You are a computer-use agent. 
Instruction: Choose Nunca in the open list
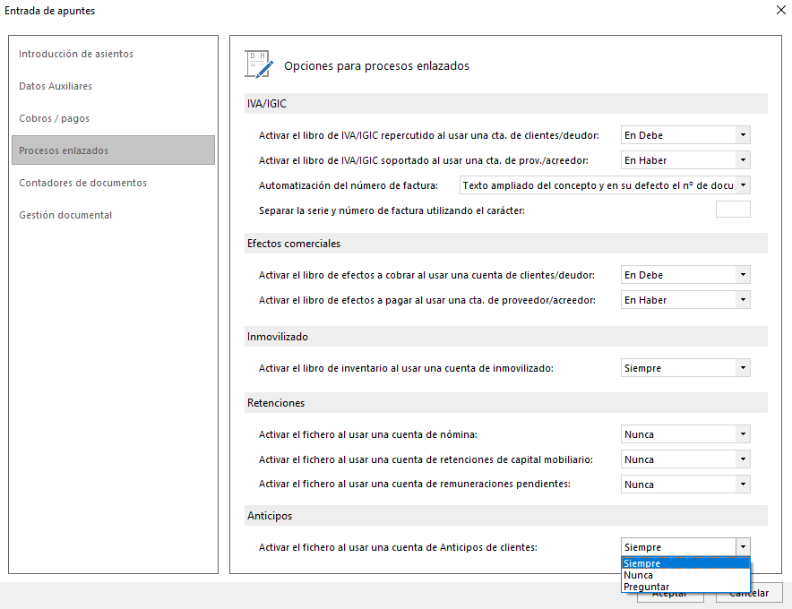click(x=685, y=575)
